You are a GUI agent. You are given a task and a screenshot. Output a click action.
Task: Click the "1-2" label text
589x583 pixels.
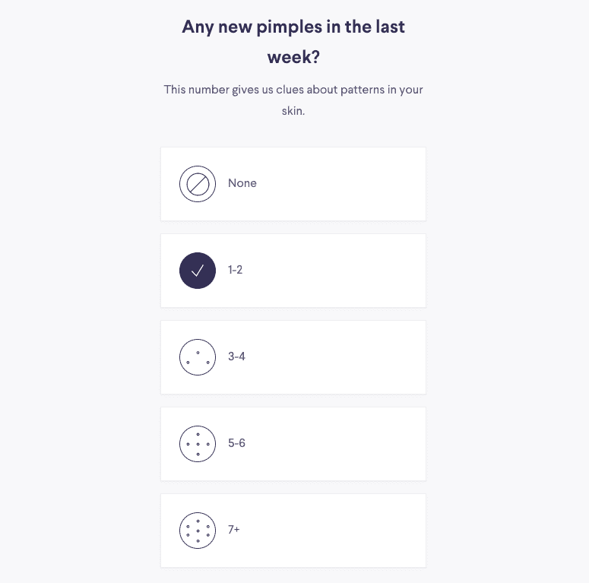tap(236, 270)
